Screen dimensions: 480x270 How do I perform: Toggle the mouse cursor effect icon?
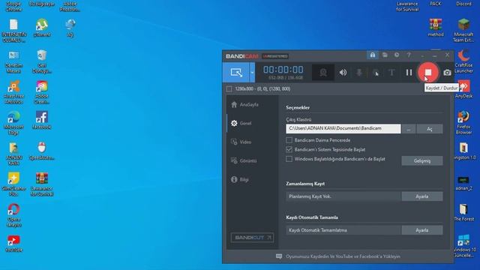click(376, 73)
